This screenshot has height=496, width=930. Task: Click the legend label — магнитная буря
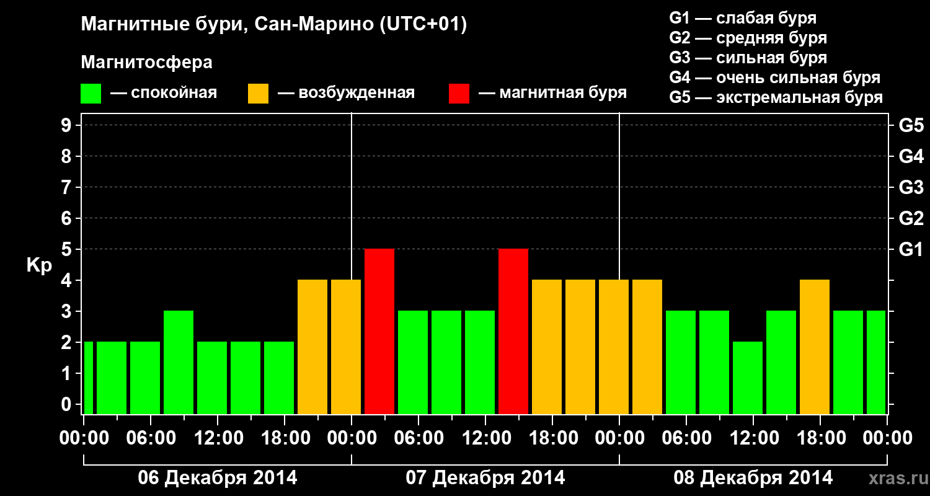click(552, 93)
